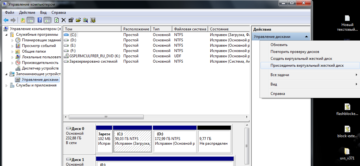
Task: Sort by the Том column header
Action: pos(92,29)
